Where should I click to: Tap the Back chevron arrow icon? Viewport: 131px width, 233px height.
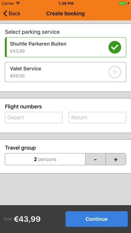(x=5, y=13)
